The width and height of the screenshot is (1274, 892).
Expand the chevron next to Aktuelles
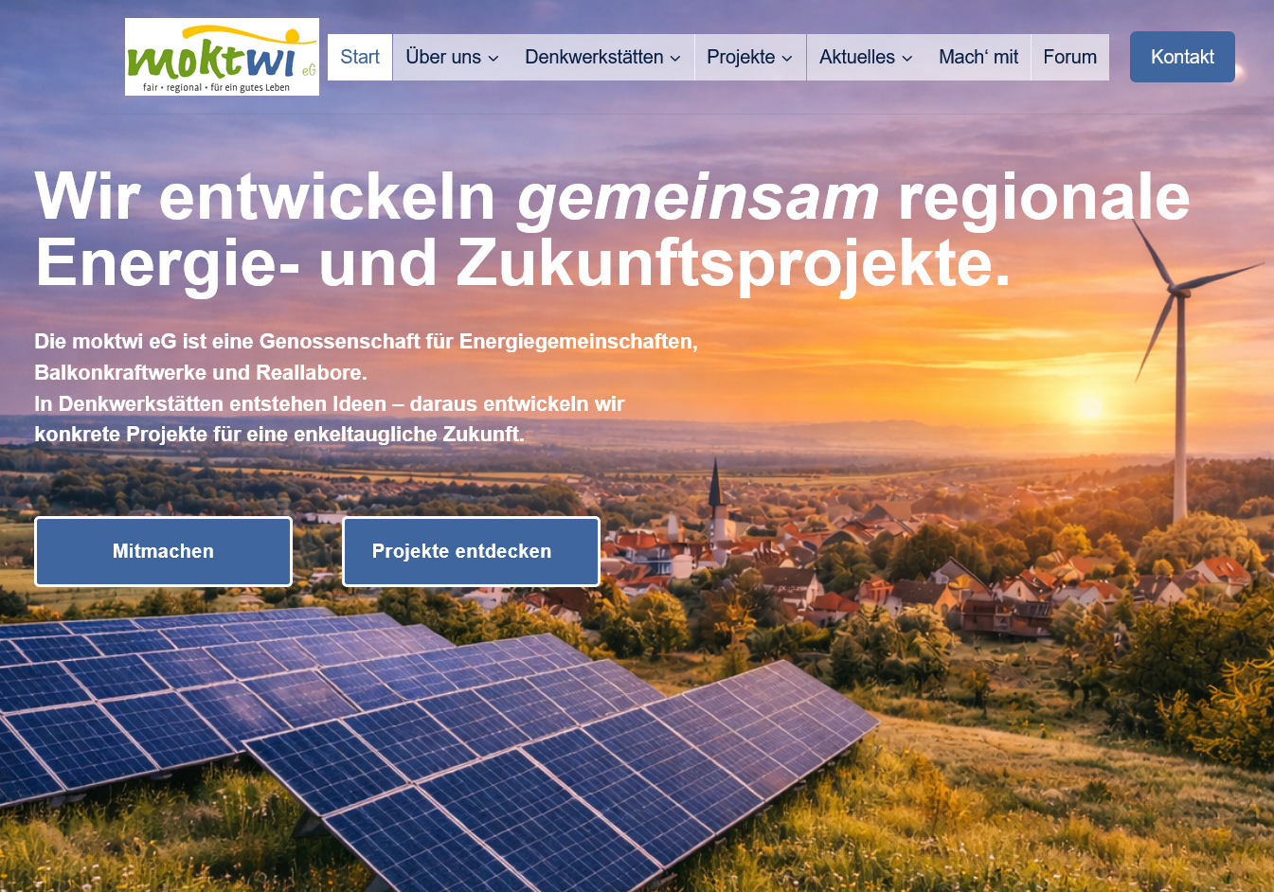(x=907, y=59)
